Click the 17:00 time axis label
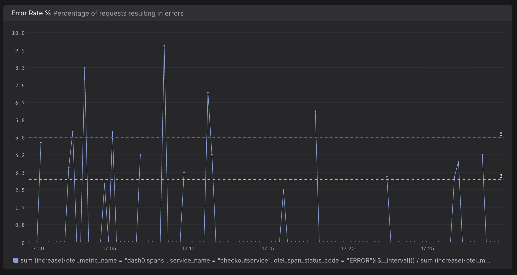Viewport: 517px width, 275px height. pos(37,249)
